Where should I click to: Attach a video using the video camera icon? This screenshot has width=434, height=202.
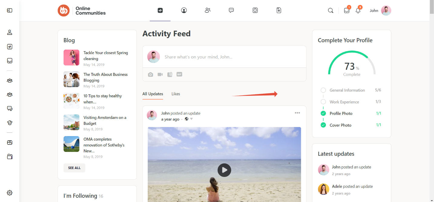pyautogui.click(x=160, y=74)
